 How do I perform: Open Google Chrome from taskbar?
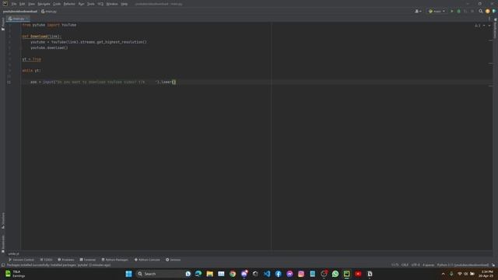[233, 274]
